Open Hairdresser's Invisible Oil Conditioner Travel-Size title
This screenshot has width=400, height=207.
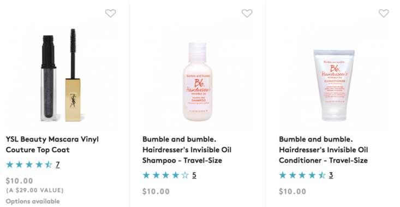(x=324, y=150)
